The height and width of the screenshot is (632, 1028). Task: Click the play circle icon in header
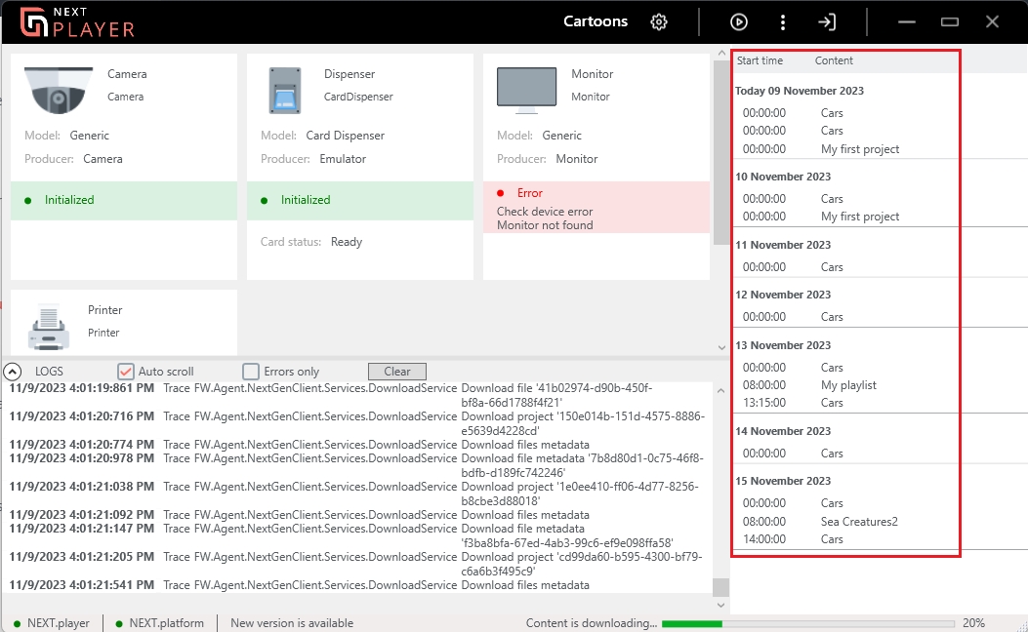coord(738,21)
